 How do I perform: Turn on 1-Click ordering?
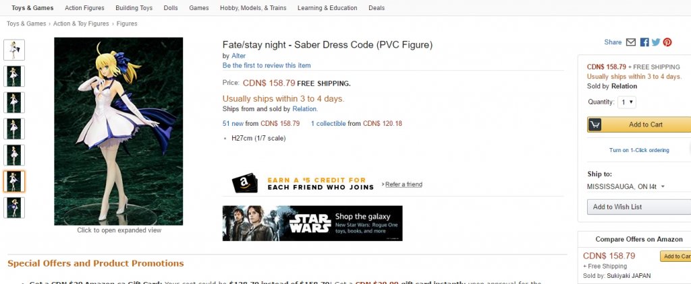coord(639,150)
